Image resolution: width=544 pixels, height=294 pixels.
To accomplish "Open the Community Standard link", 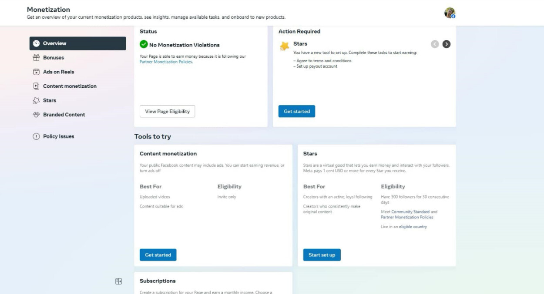I will click(410, 212).
